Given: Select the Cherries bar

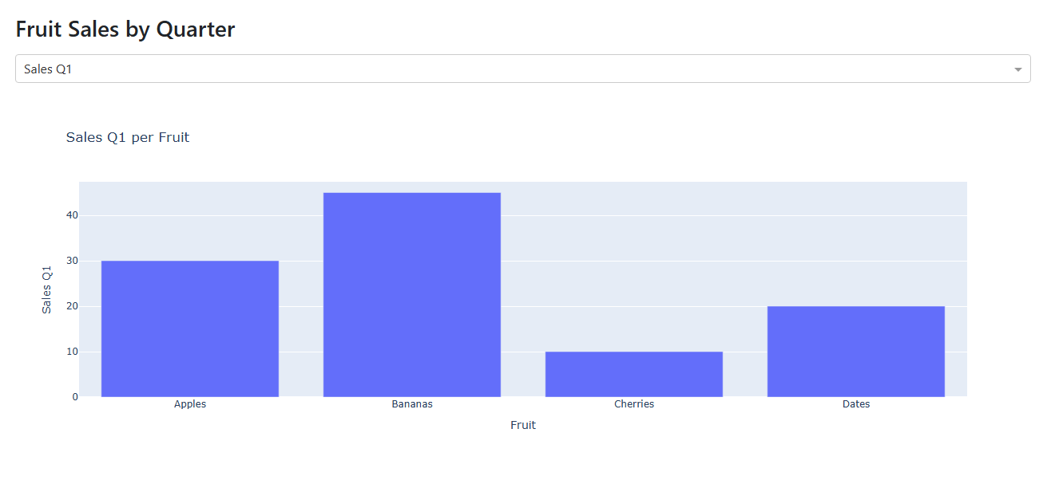Looking at the screenshot, I should (634, 374).
